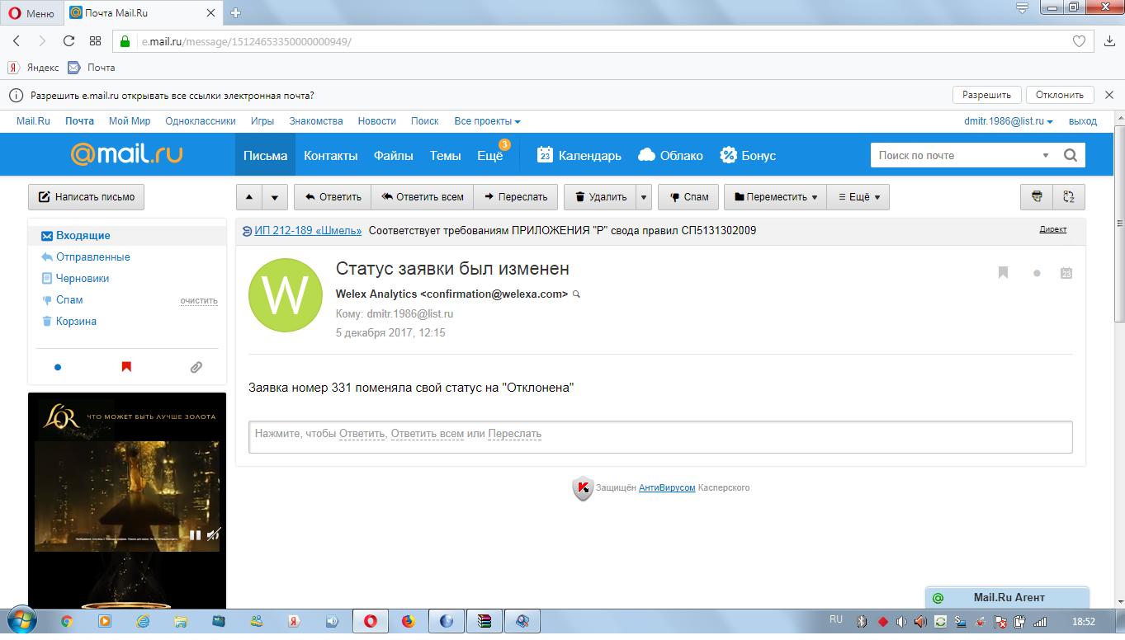Go to the previous message arrow
This screenshot has width=1125, height=640.
[x=249, y=197]
